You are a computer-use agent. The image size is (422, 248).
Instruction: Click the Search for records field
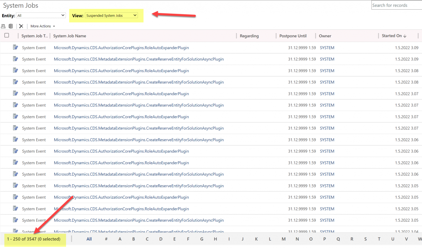(396, 5)
